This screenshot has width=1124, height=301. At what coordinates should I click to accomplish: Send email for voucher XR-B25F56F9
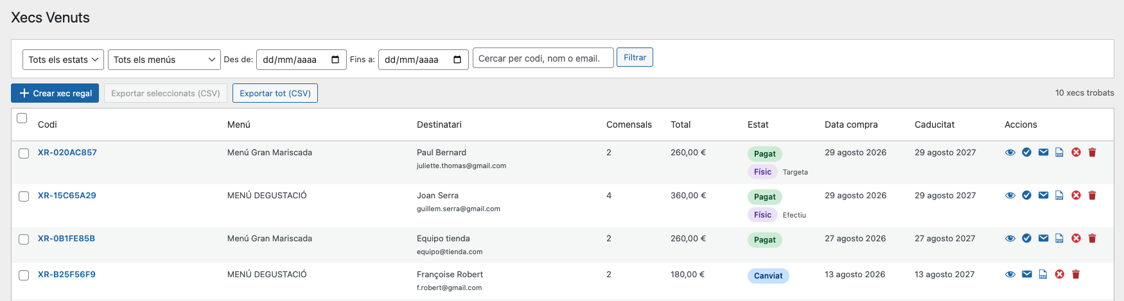click(1027, 274)
